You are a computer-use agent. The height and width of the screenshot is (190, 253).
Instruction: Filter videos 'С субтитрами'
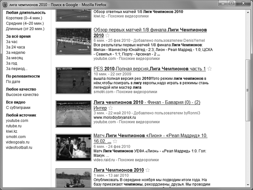(18, 107)
